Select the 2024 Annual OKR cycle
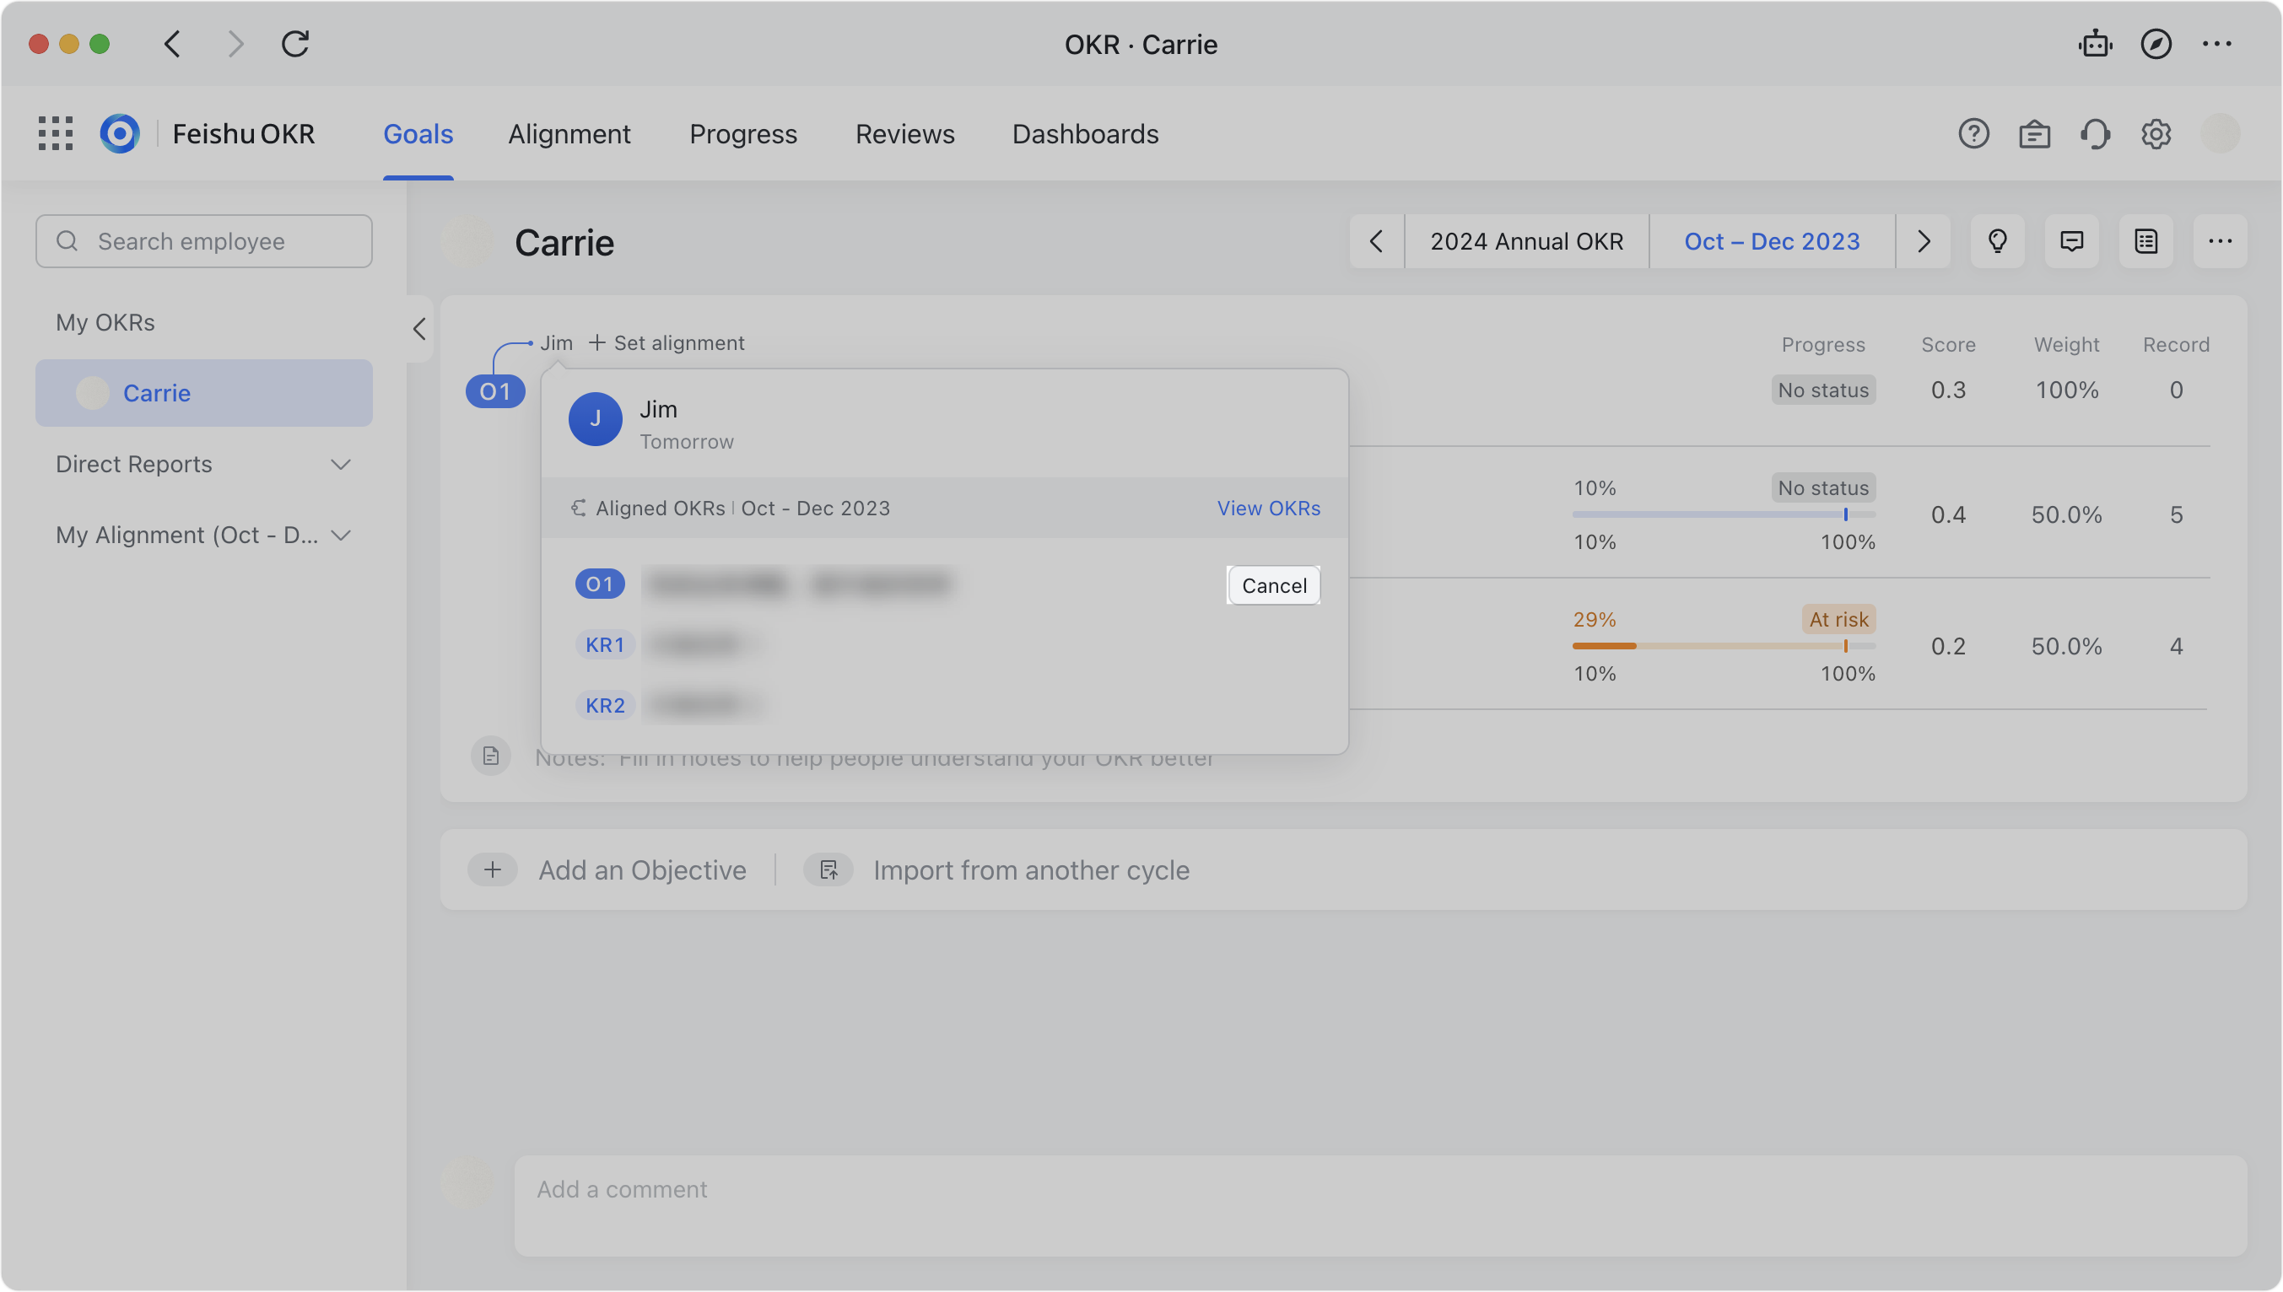 pos(1527,240)
